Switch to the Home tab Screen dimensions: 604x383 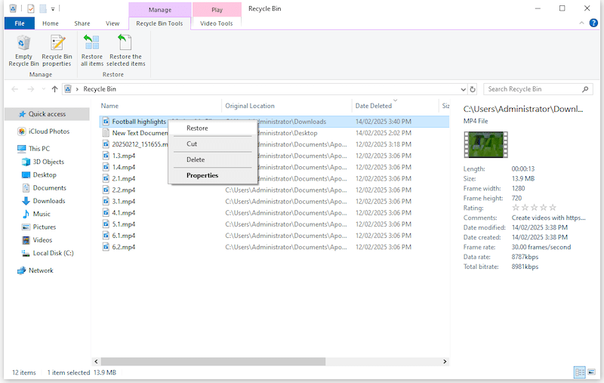(51, 23)
